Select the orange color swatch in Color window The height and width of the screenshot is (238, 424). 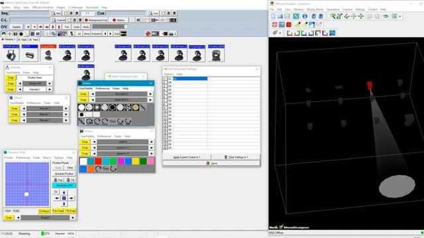[91, 169]
